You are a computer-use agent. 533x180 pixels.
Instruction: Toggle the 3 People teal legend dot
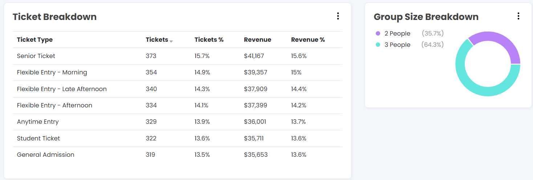coord(378,45)
